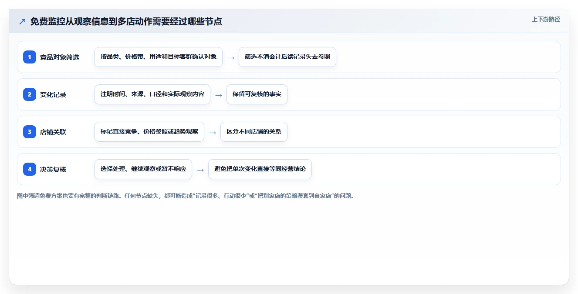This screenshot has height=294, width=578.
Task: Click the footnote text starting 图中强调免费方案
Action: (186, 196)
